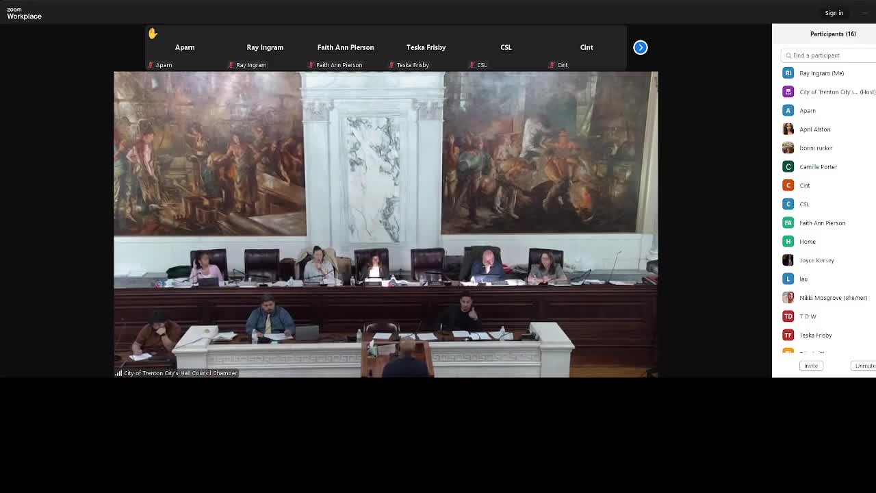876x493 pixels.
Task: Select Nikki Mosgrove in participants list
Action: [832, 298]
